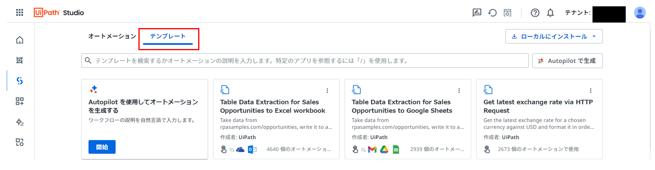Select the blue Studio icon in sidebar
The height and width of the screenshot is (170, 655).
[x=19, y=81]
